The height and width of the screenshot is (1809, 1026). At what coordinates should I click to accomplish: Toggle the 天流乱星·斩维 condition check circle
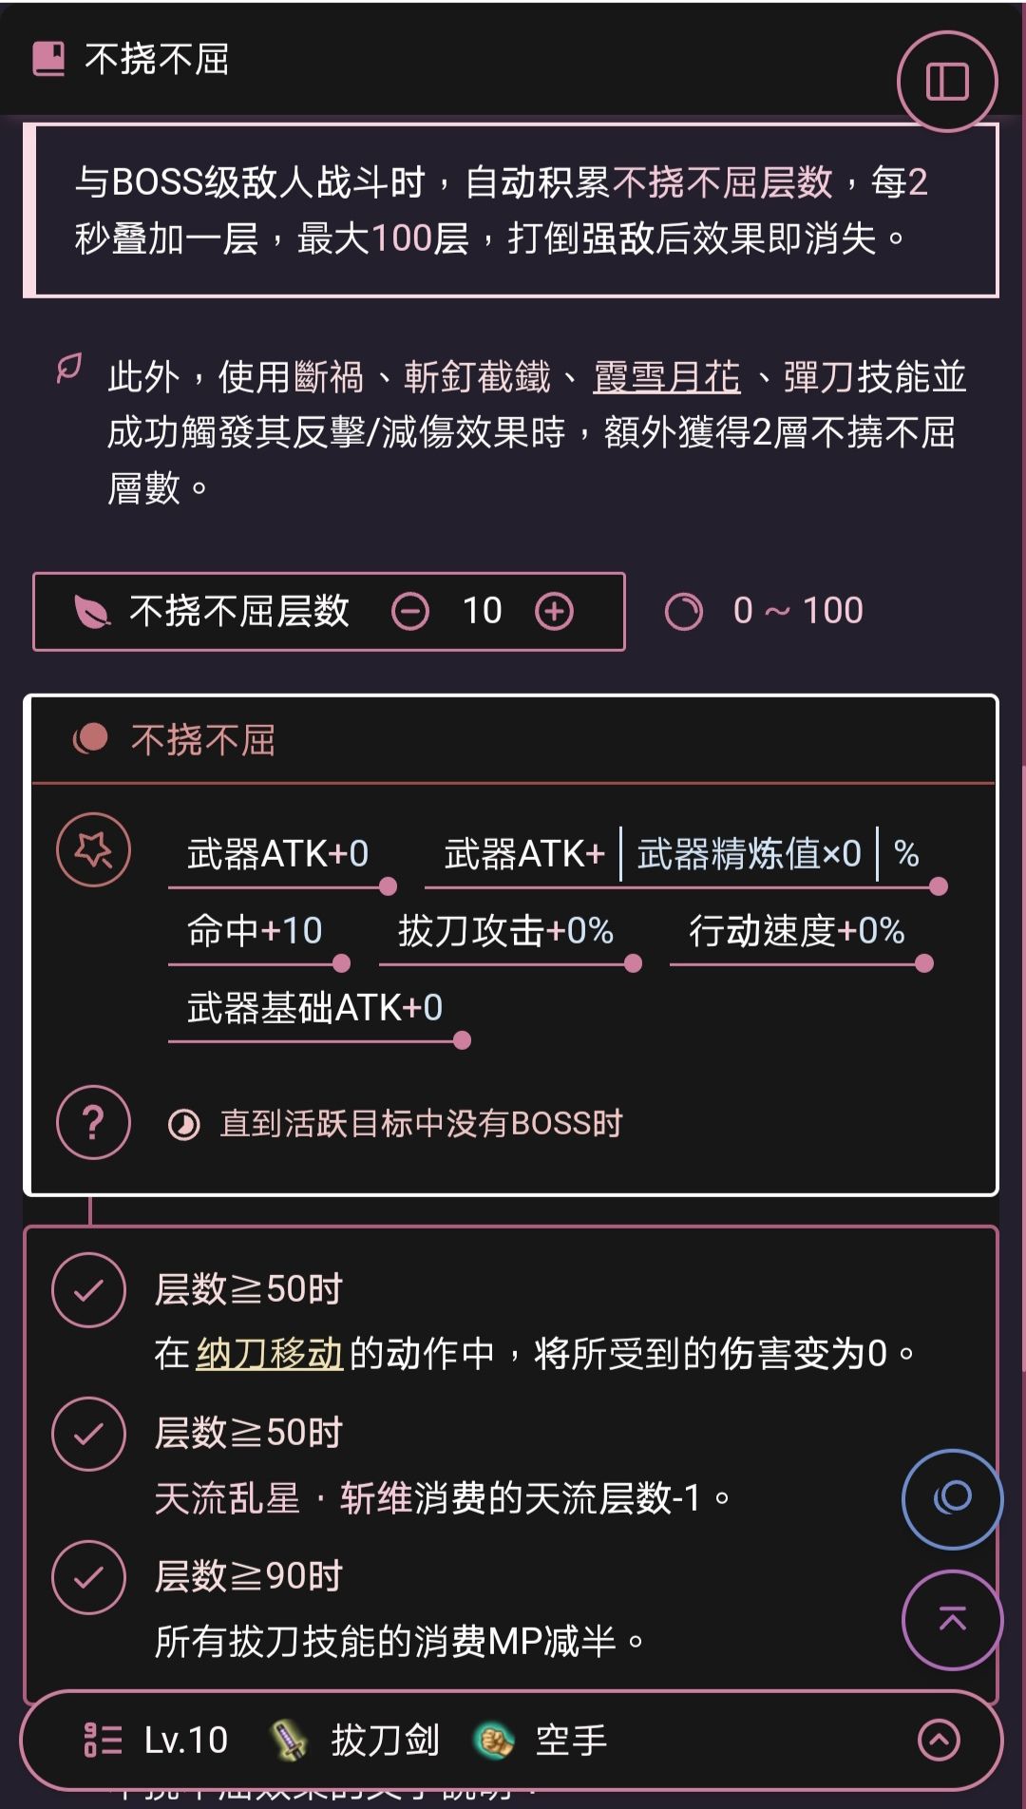(88, 1434)
